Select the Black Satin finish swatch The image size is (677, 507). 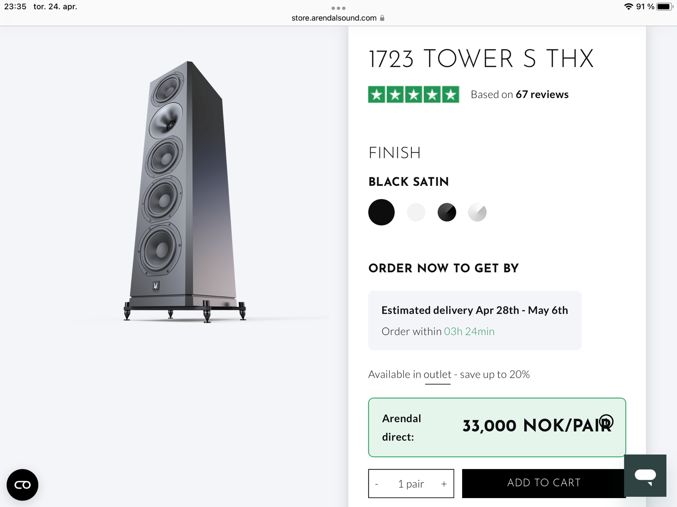pyautogui.click(x=381, y=212)
